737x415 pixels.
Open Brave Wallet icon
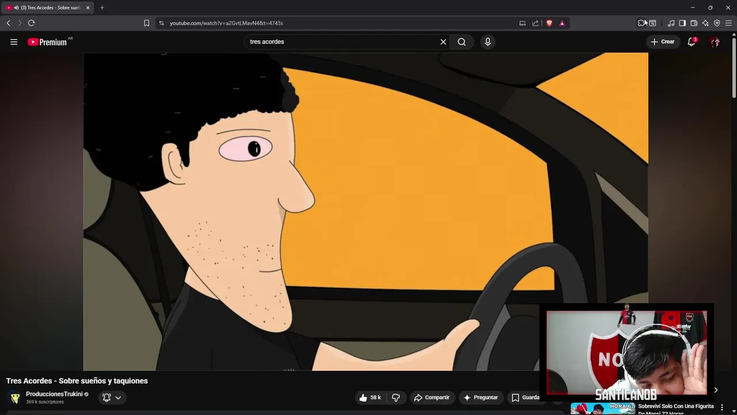(694, 23)
